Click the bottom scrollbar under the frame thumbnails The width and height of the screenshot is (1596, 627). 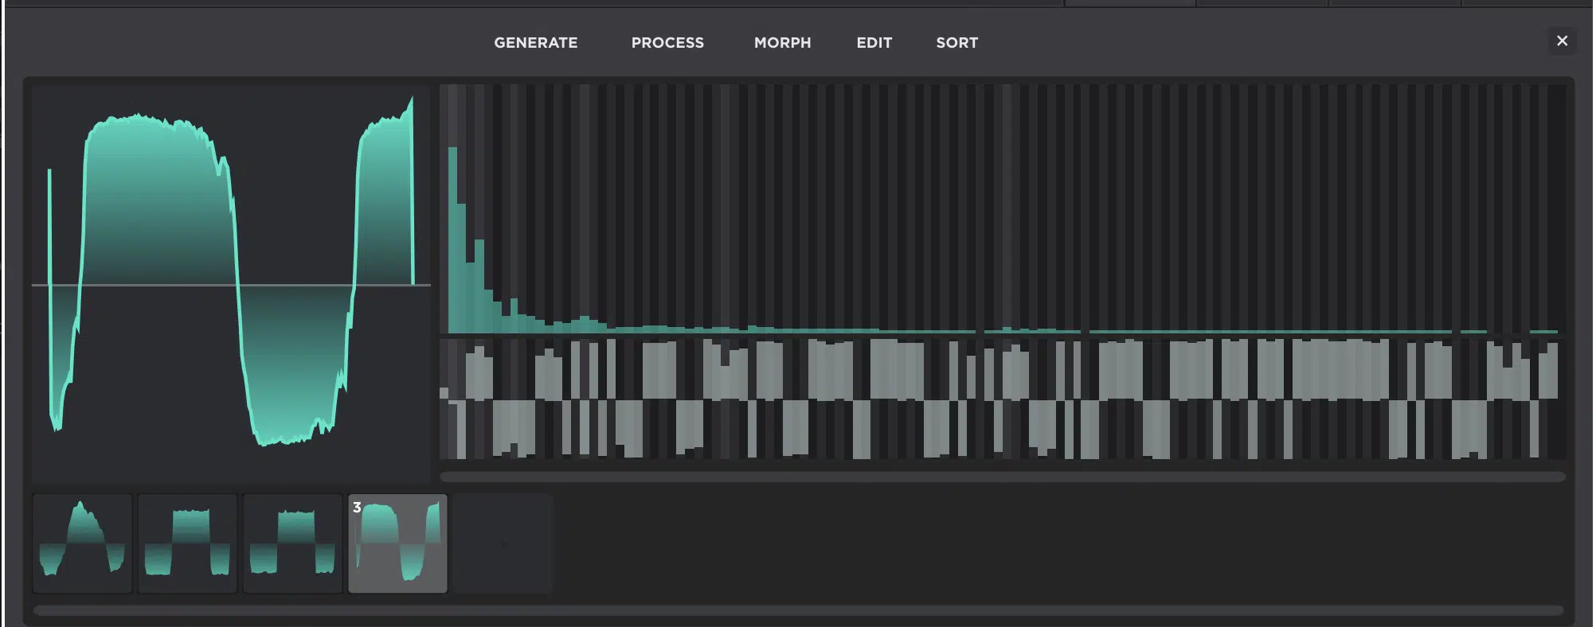798,610
